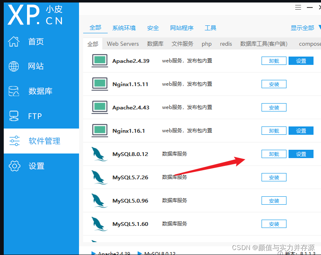The height and width of the screenshot is (255, 321).
Task: Click the sliders icon beside 软件管理
Action: coord(14,141)
